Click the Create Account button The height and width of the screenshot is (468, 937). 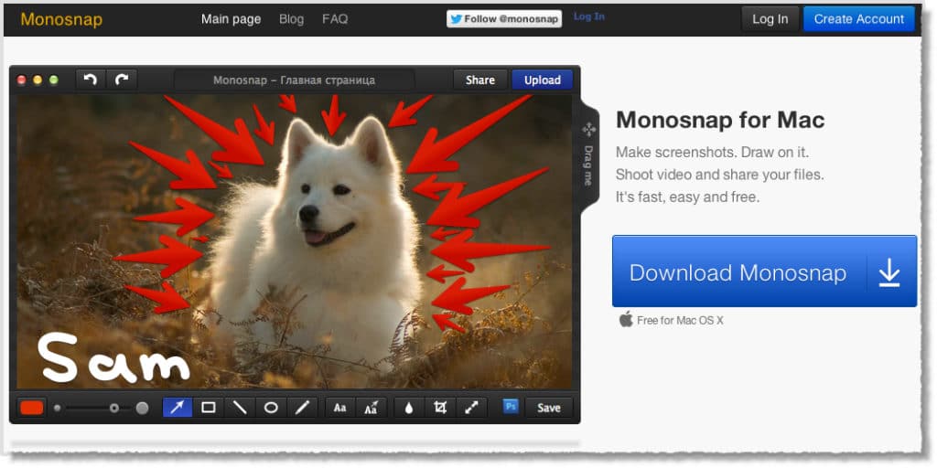click(858, 19)
